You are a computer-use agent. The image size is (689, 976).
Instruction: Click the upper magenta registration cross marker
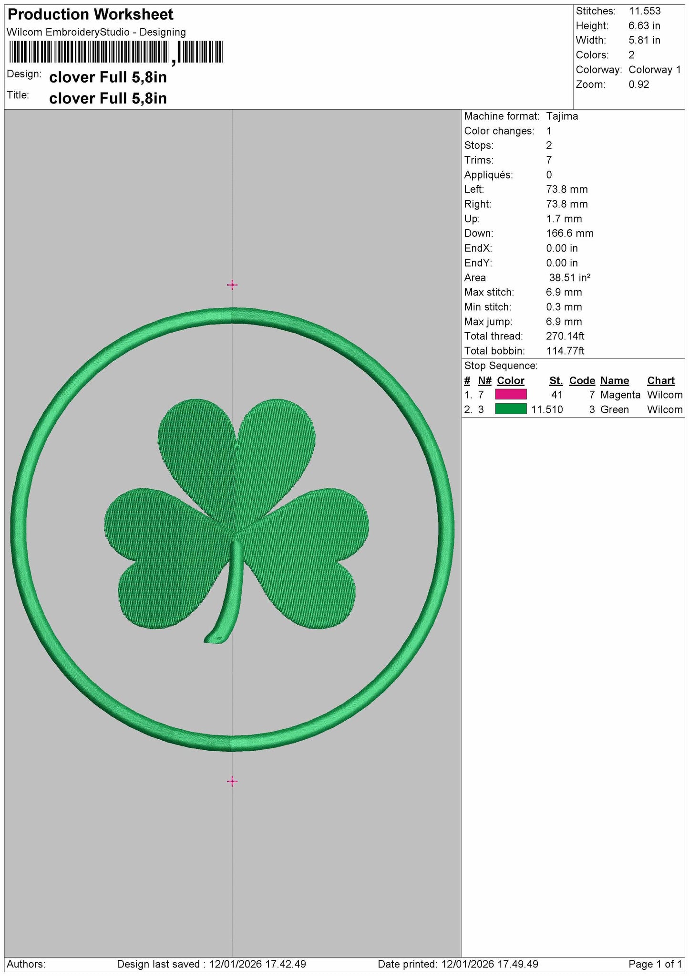point(232,285)
